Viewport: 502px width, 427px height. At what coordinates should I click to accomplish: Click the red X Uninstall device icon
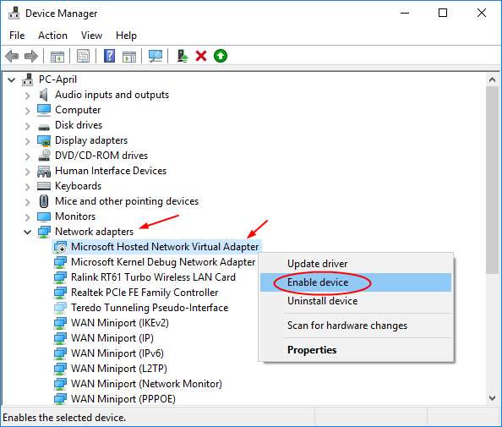coord(201,57)
